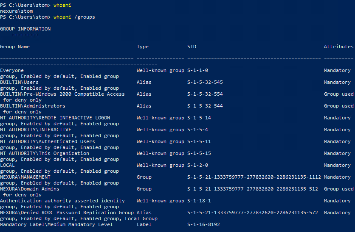
Task: Click the SID column header
Action: (x=192, y=47)
